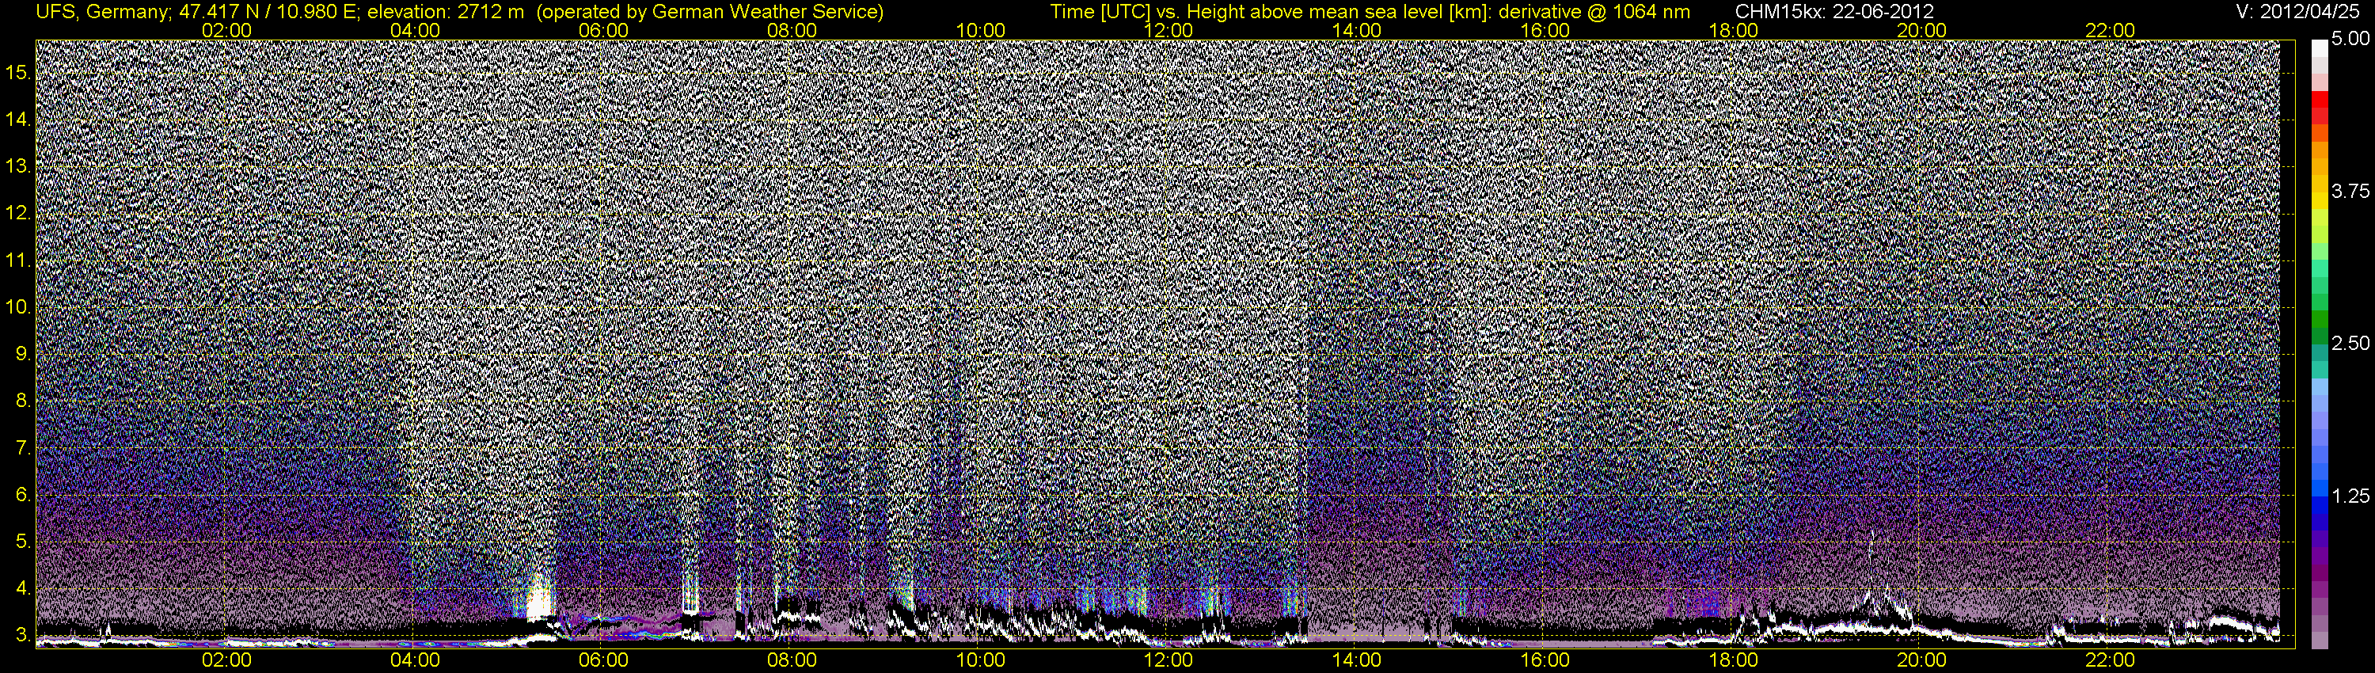Click the 12 km height axis label
The image size is (2375, 673).
click(x=17, y=213)
